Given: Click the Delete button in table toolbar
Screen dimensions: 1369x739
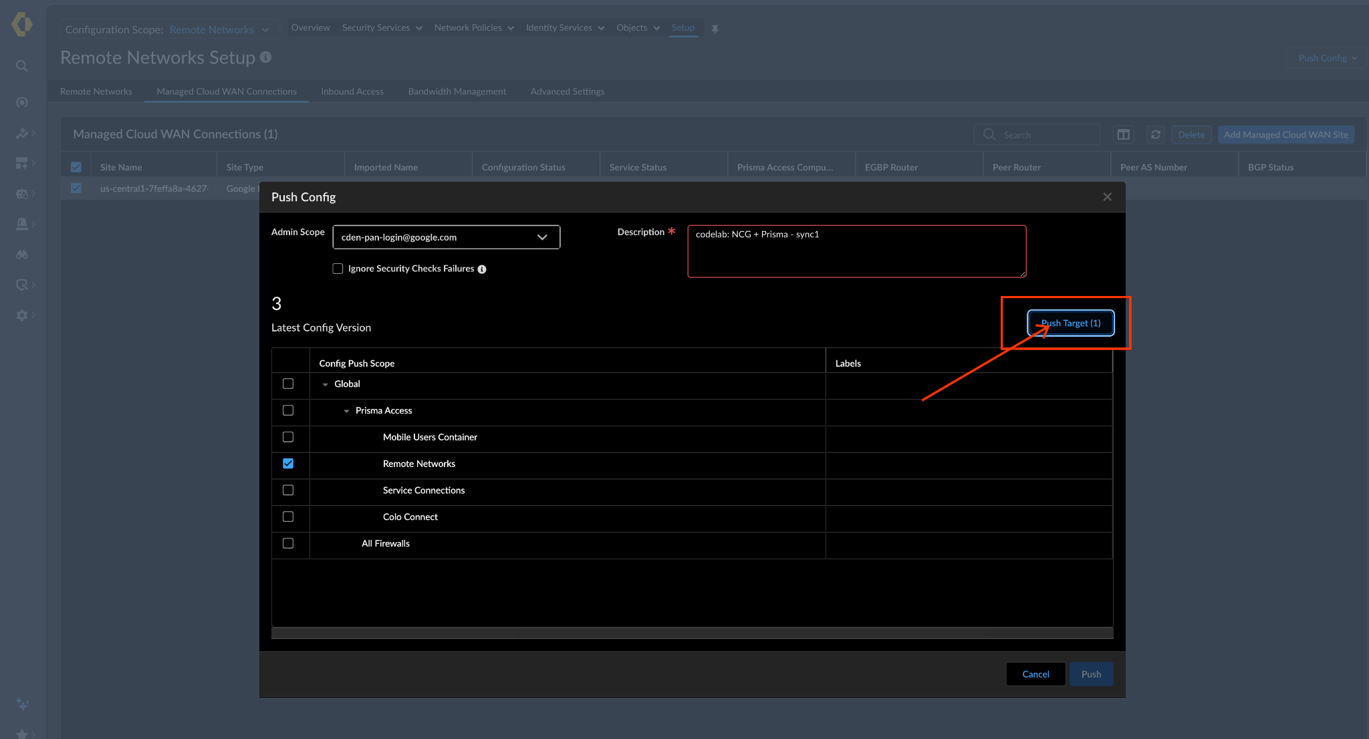Looking at the screenshot, I should point(1191,134).
